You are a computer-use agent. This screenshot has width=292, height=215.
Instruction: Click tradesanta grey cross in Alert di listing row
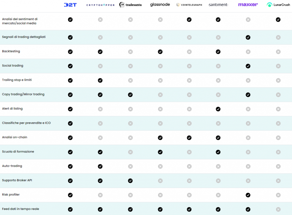tap(130, 109)
